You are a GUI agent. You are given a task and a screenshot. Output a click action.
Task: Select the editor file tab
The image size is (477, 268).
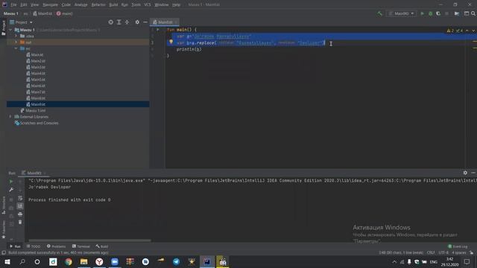click(x=164, y=22)
